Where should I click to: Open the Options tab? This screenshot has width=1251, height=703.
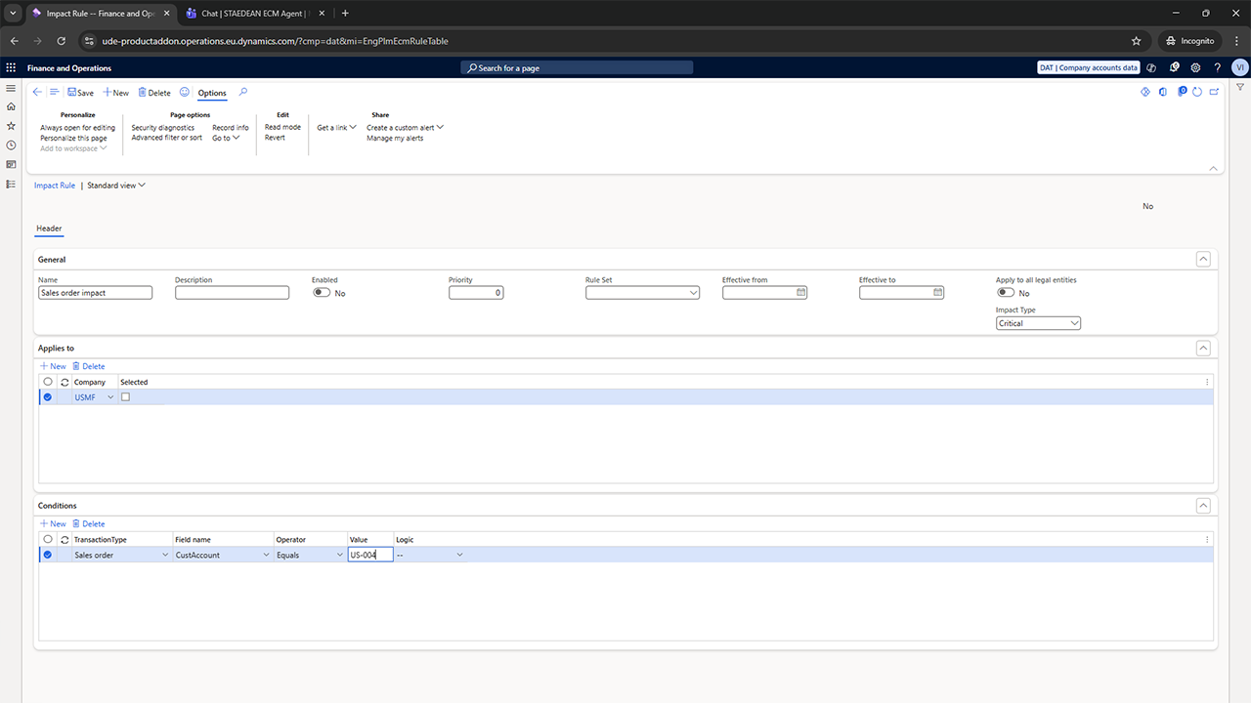pyautogui.click(x=212, y=93)
